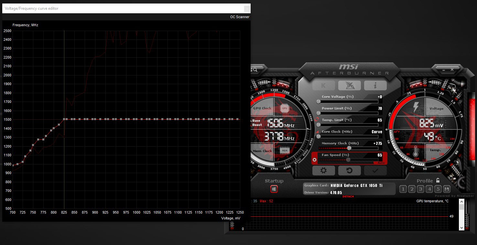Image resolution: width=477 pixels, height=245 pixels.
Task: Launch Kombustor with the K button
Action: (323, 85)
